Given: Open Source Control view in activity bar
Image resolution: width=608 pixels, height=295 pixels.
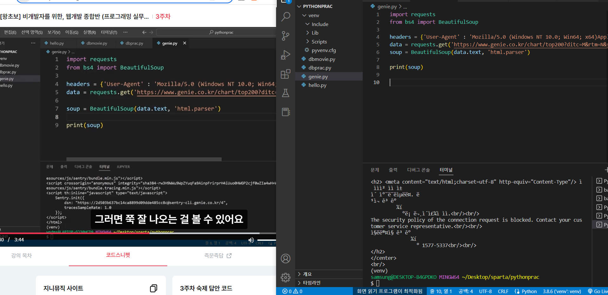Looking at the screenshot, I should pos(286,36).
